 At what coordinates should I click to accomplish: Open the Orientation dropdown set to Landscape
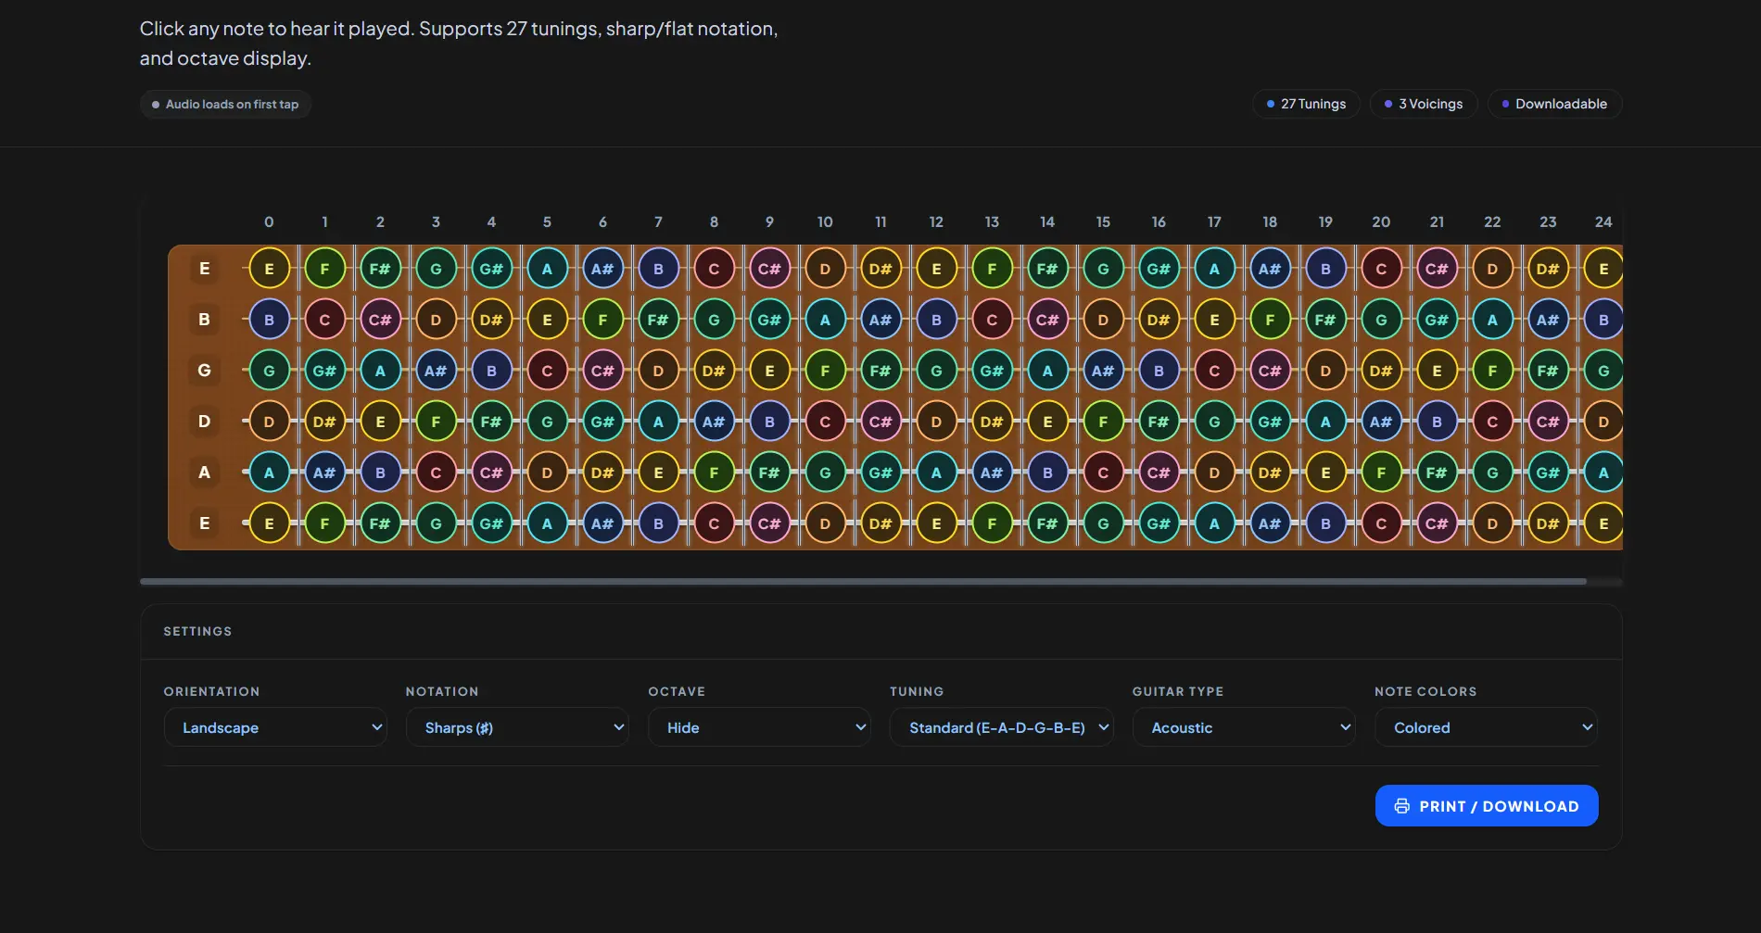click(x=275, y=727)
